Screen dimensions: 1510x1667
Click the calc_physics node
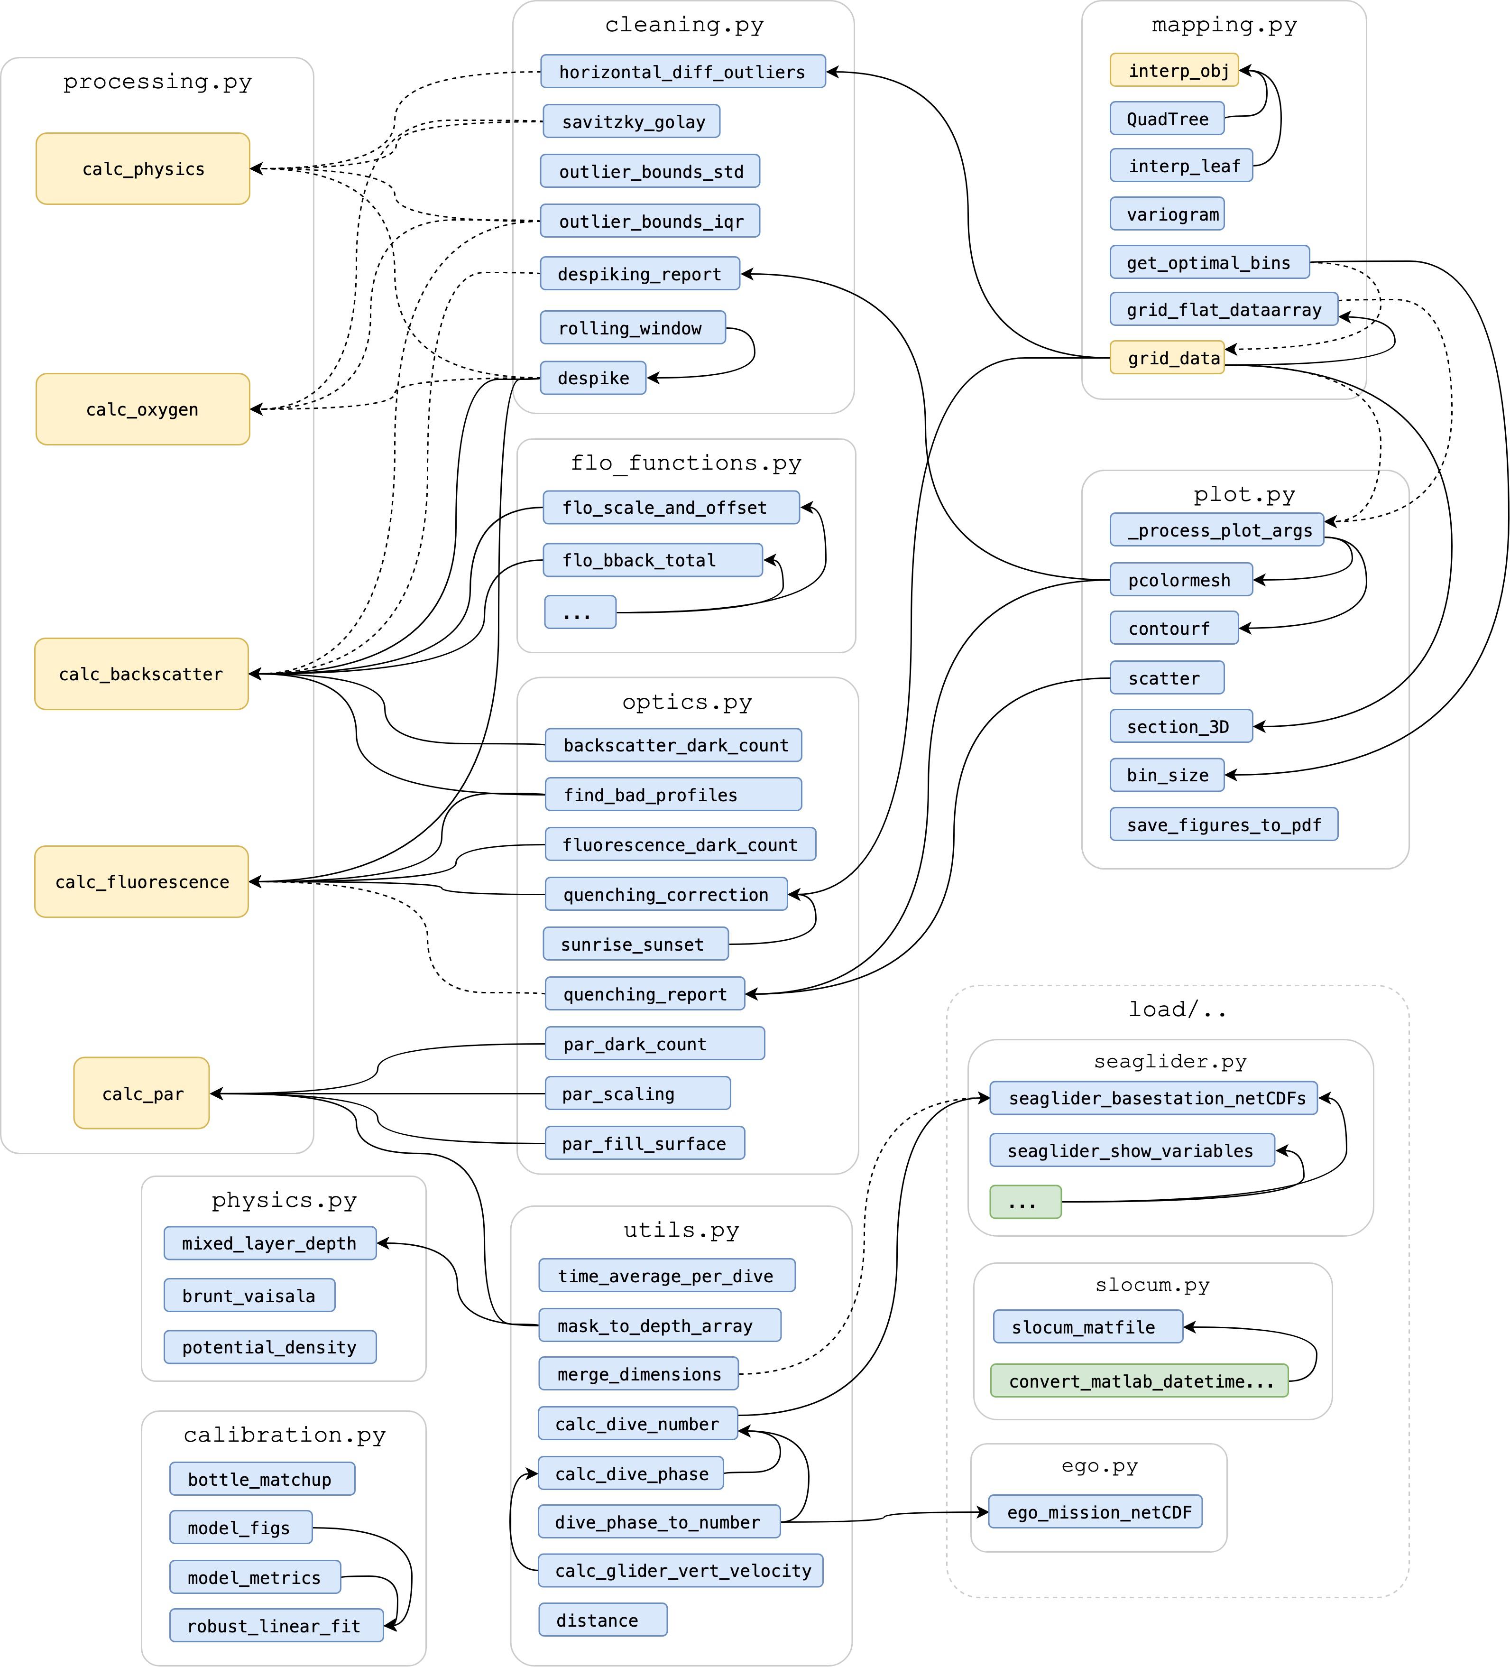tap(143, 169)
